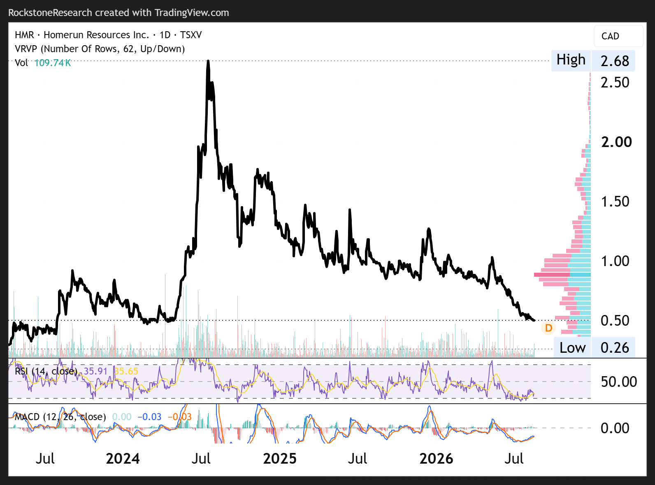
Task: Click the 1.00 price axis label
Action: [615, 261]
